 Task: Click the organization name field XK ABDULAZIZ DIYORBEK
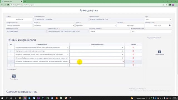pos(61,19)
